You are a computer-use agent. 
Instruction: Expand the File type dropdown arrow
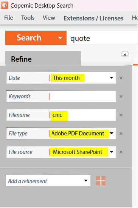(112, 133)
